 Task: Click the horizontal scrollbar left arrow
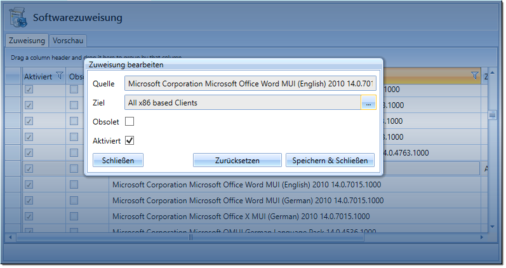pyautogui.click(x=10, y=238)
